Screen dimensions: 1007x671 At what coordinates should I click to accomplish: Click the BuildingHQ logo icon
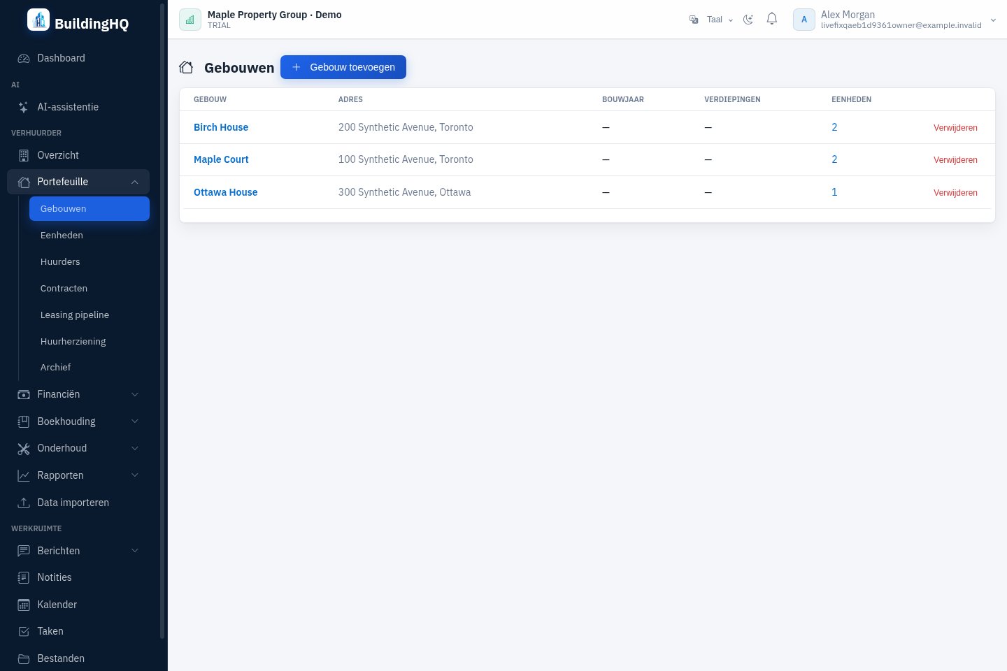[x=38, y=20]
